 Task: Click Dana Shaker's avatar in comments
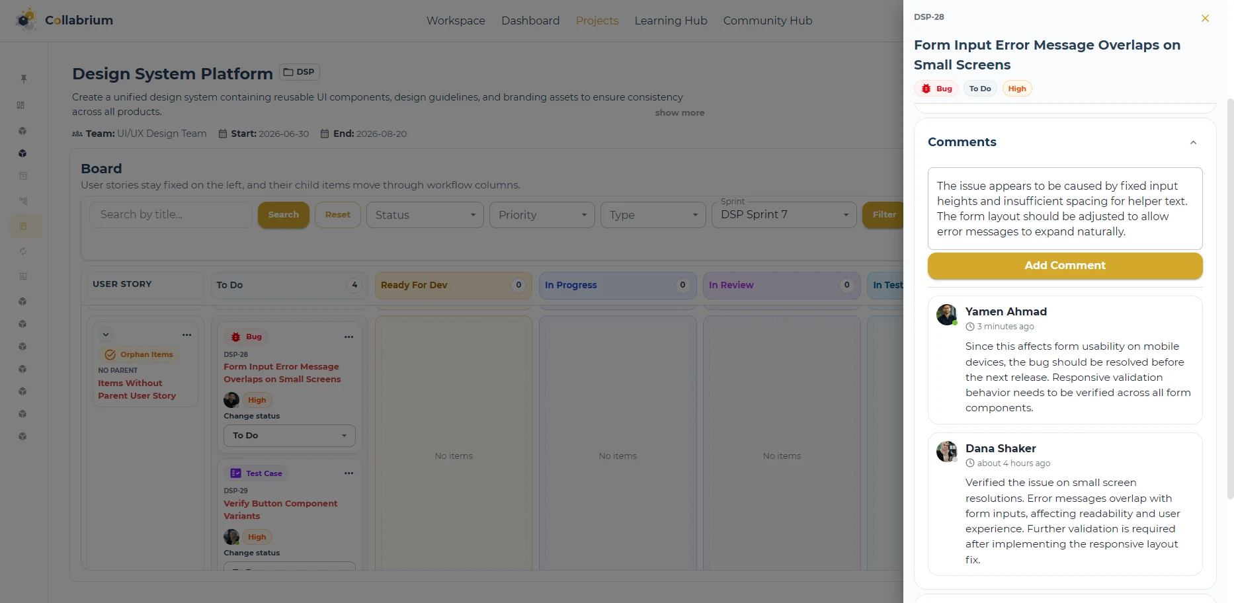947,452
